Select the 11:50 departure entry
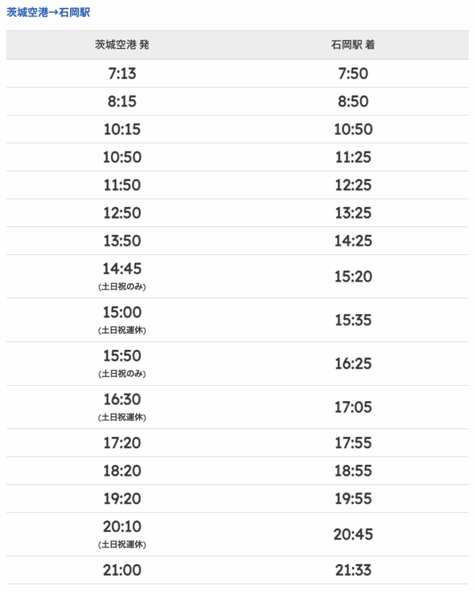 point(122,185)
